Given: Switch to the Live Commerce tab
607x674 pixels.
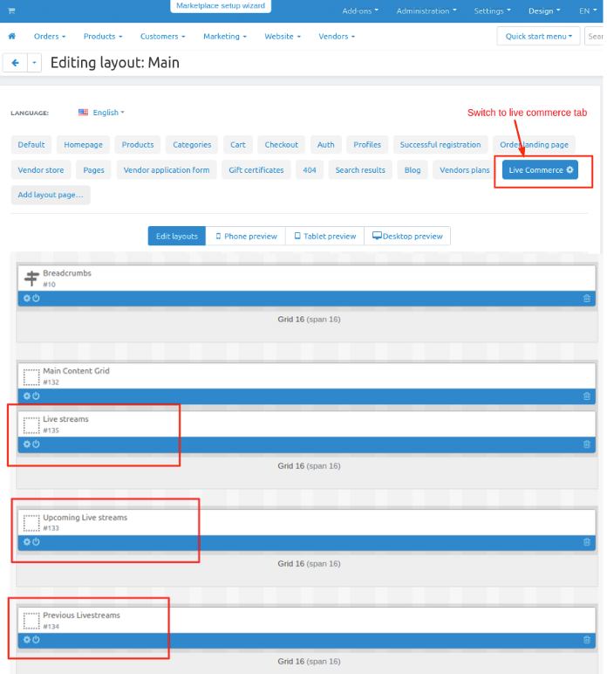Looking at the screenshot, I should tap(540, 170).
